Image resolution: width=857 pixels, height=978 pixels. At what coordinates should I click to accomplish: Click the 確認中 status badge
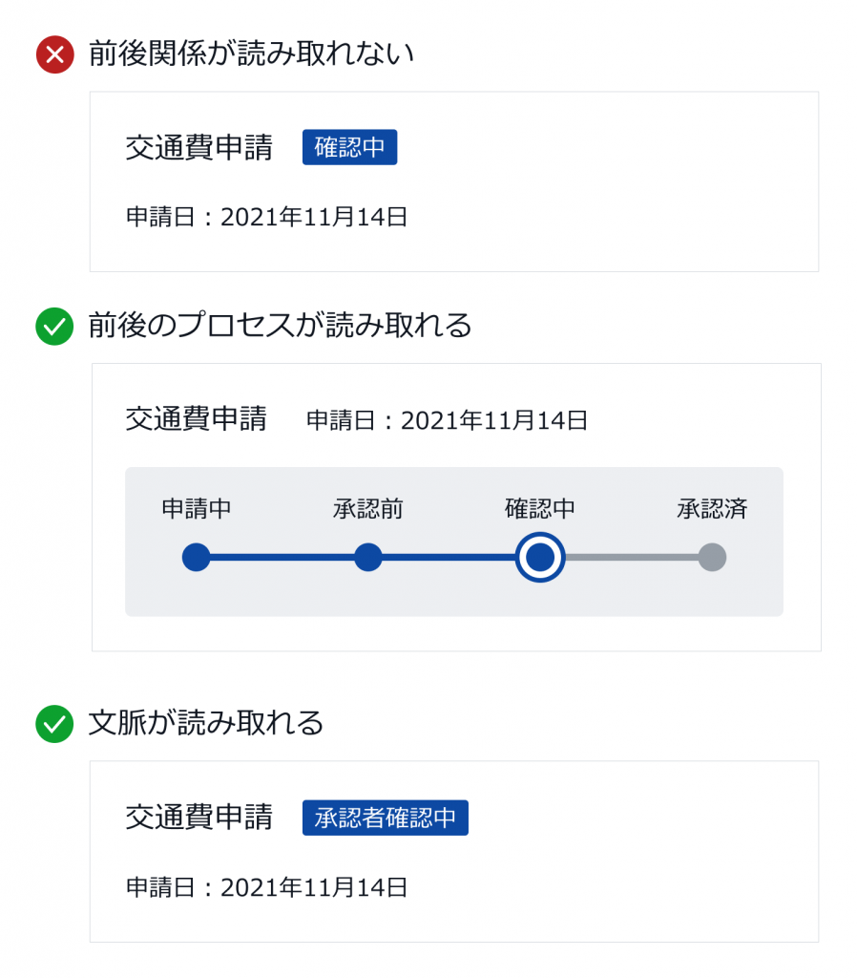pyautogui.click(x=349, y=147)
